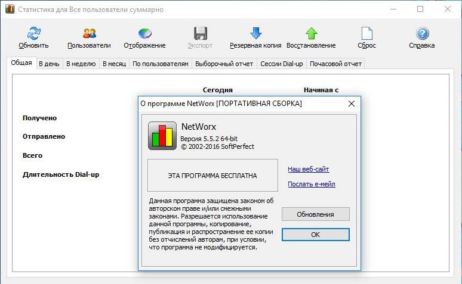462x284 pixels.
Task: Click the Резервная копия toolbar label
Action: (255, 46)
